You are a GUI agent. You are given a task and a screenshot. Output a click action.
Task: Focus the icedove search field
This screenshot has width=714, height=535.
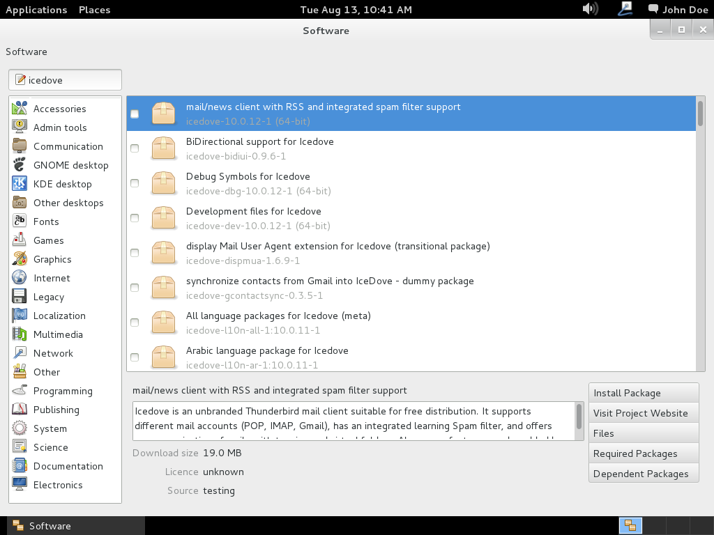[65, 80]
